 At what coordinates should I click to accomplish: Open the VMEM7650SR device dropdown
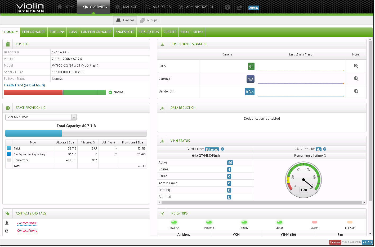41,117
